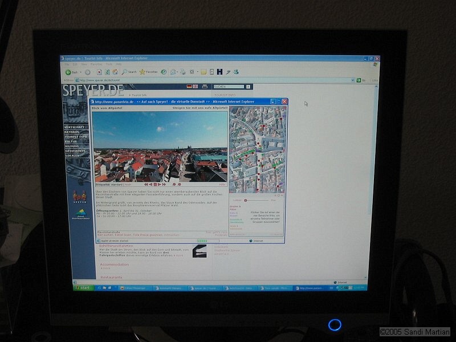This screenshot has height=342, width=456.
Task: Click the first round zoom button under panorama
Action: [x=174, y=184]
